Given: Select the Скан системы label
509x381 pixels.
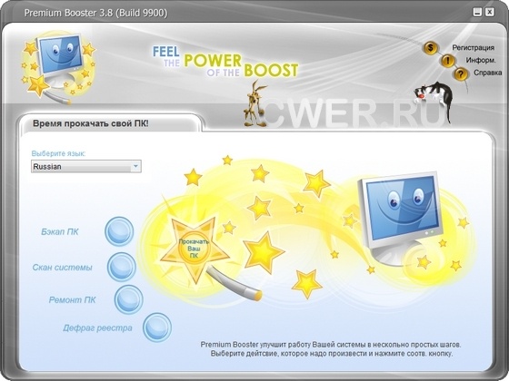Looking at the screenshot, I should click(x=63, y=268).
